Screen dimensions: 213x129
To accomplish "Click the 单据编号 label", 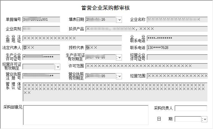I will pyautogui.click(x=13, y=19).
